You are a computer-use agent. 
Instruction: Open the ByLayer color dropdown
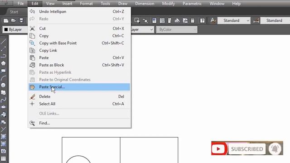click(15, 29)
